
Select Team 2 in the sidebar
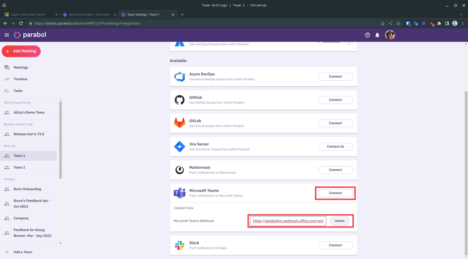tap(29, 168)
